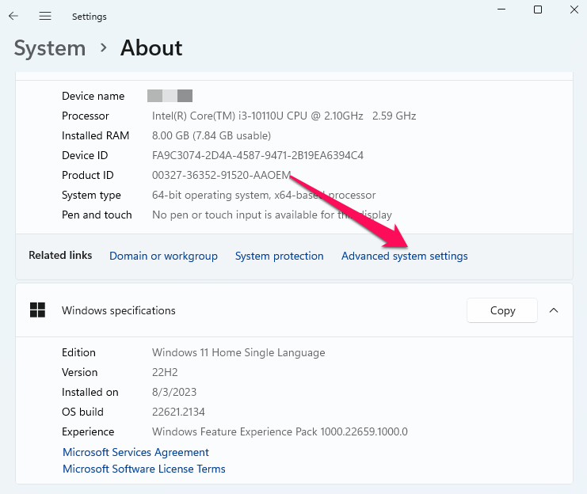
Task: Click the About breadcrumb heading
Action: point(151,48)
